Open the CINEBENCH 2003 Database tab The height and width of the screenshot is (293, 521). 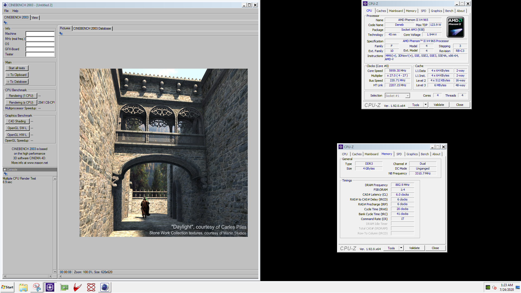pyautogui.click(x=92, y=28)
